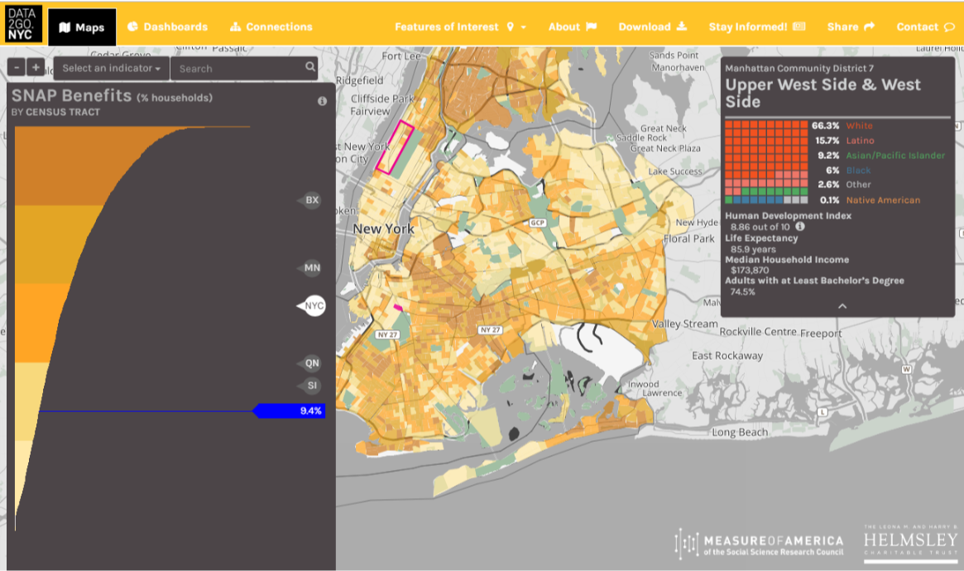Expand the Features of Interest menu
This screenshot has width=964, height=571.
click(460, 26)
